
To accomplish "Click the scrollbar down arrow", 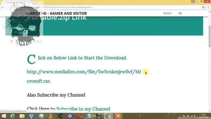I will point(210,111).
